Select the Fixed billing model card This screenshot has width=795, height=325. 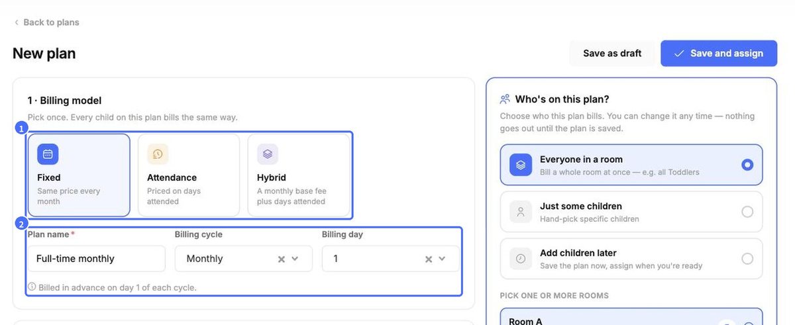(79, 175)
